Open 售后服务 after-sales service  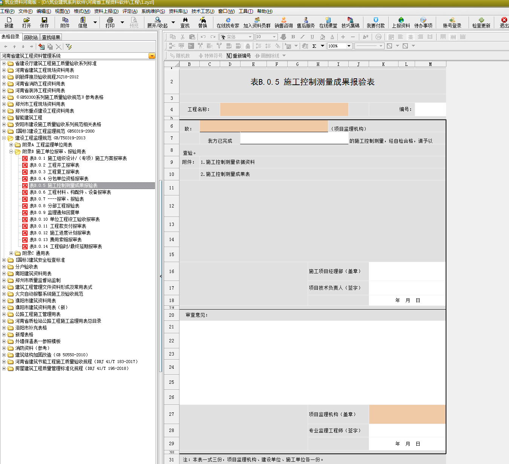point(306,22)
